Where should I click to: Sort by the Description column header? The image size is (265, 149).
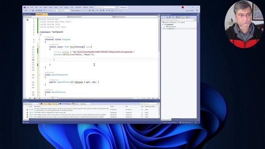[38, 107]
